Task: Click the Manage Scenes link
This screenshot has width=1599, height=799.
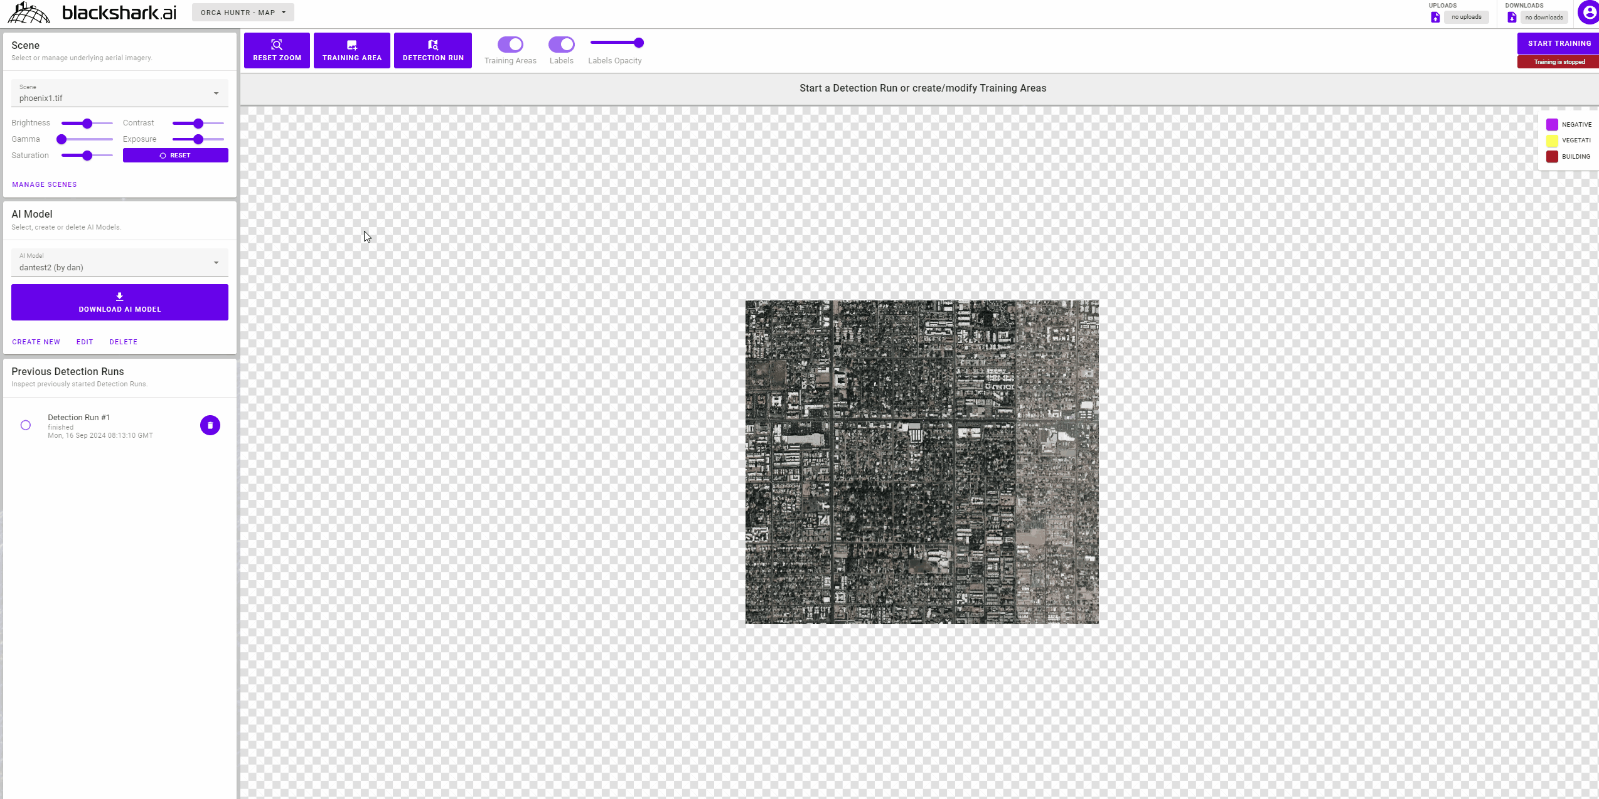Action: pos(45,184)
